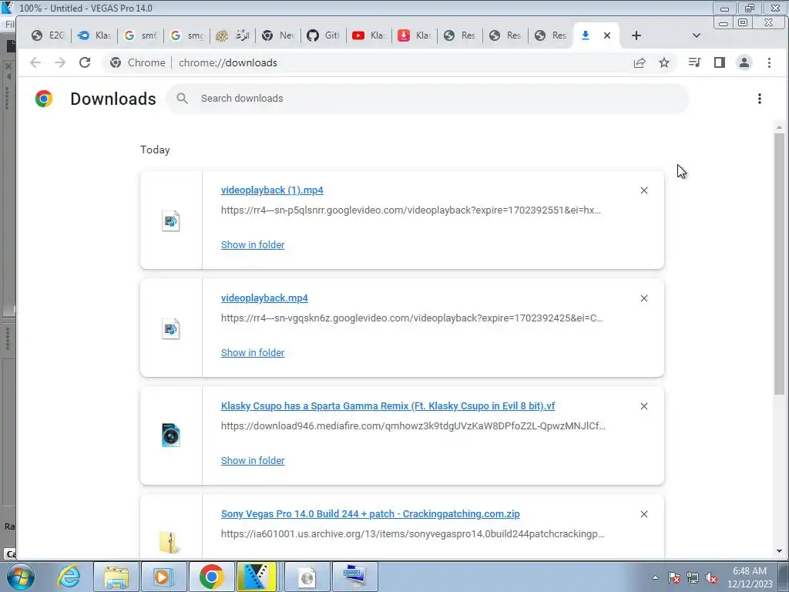This screenshot has width=789, height=592.
Task: Click the videoplayback.mp4 file icon
Action: pos(170,329)
